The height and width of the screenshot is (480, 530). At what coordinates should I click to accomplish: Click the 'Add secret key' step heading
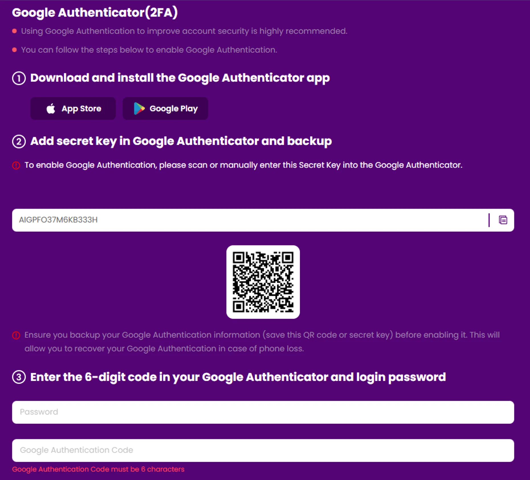coord(181,141)
